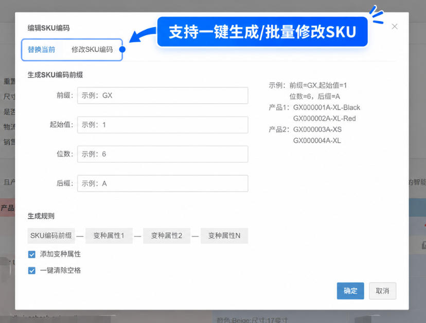Viewport: 426px width, 323px height.
Task: Toggle 一键清除空格 checkbox
Action: pyautogui.click(x=32, y=271)
